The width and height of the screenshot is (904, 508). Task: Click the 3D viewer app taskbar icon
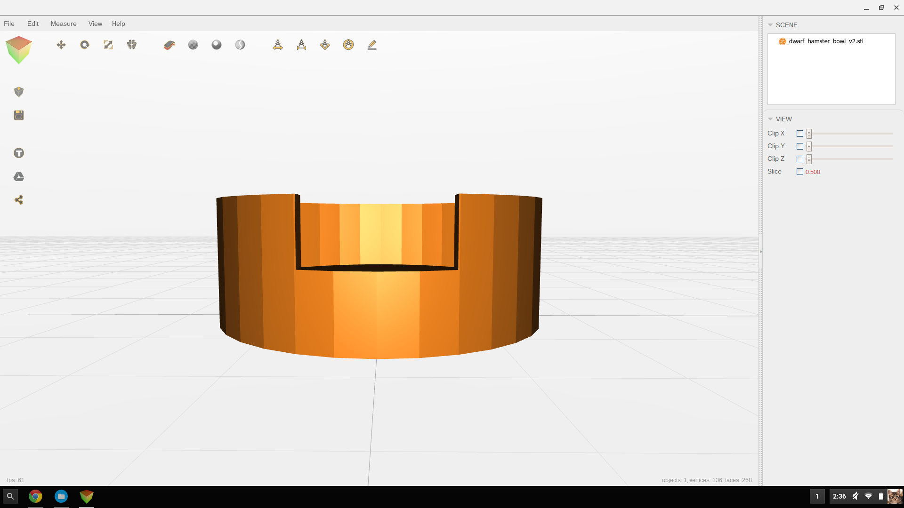(x=87, y=496)
